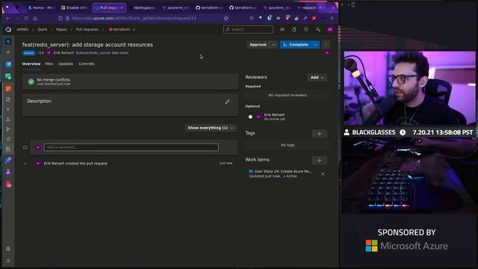This screenshot has width=478, height=269.
Task: Open marketplace shopping bag icon
Action: tap(294, 30)
